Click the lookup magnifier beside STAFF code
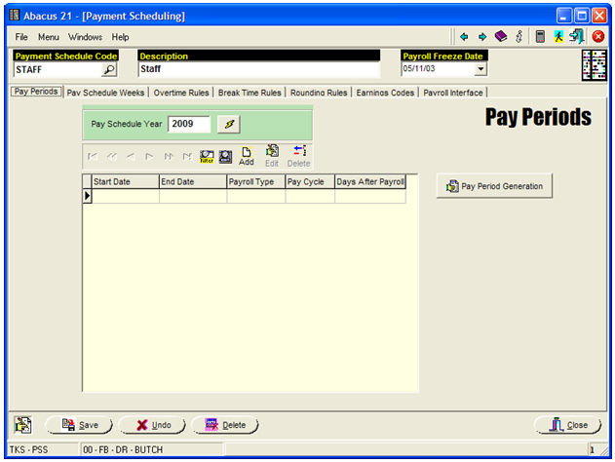The width and height of the screenshot is (615, 462). 109,70
